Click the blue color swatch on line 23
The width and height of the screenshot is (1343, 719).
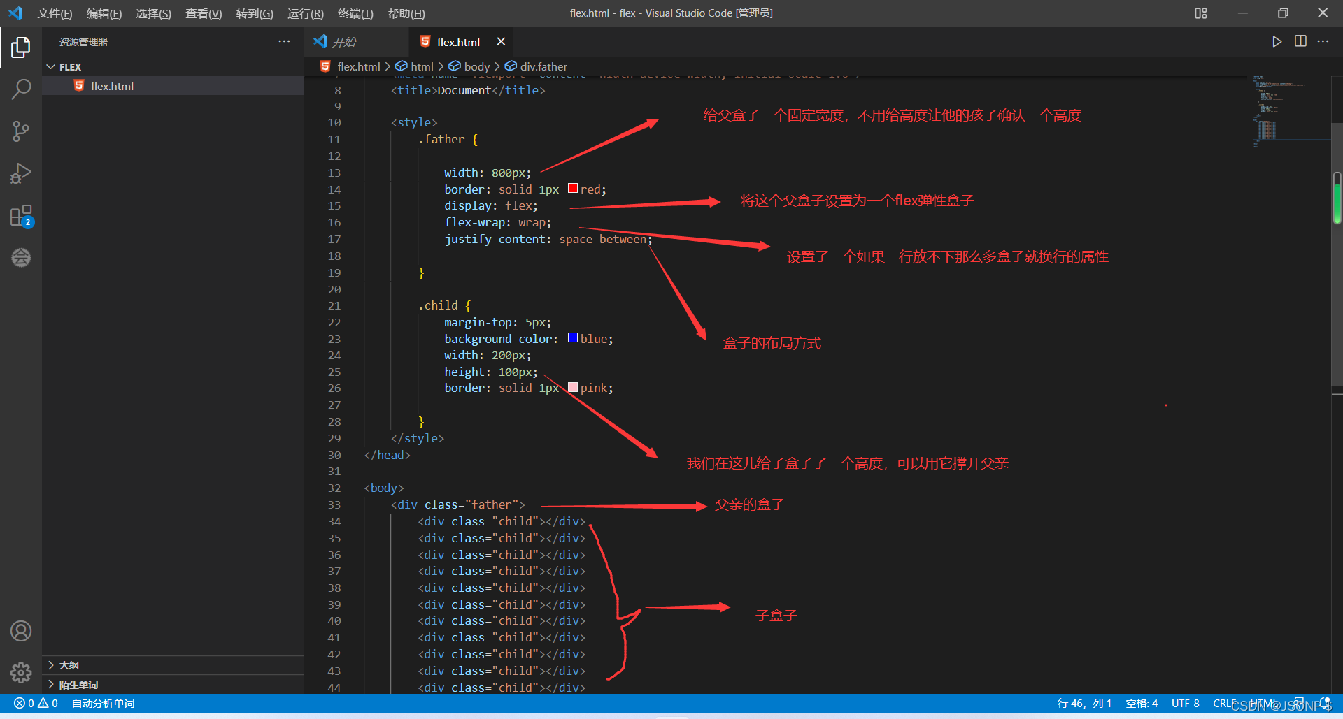(x=573, y=338)
